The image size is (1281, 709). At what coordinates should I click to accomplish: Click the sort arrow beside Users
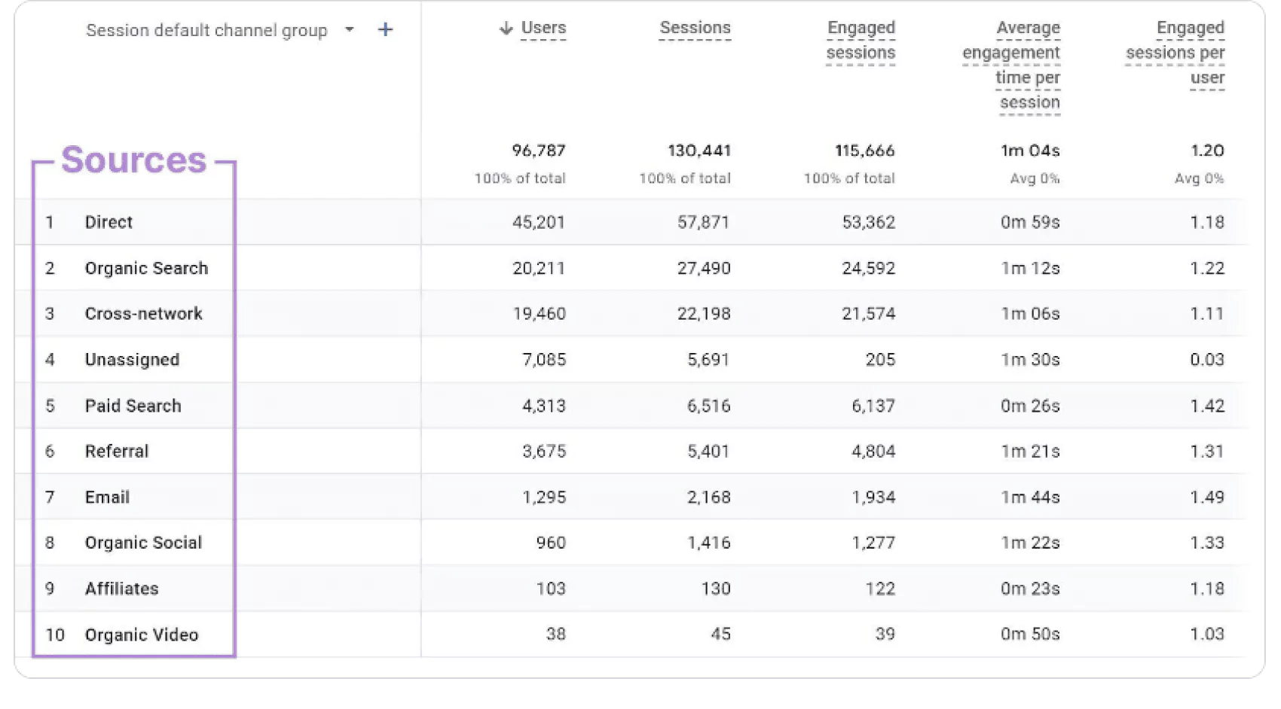pos(506,29)
